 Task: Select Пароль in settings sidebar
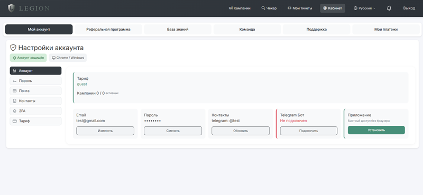click(35, 81)
